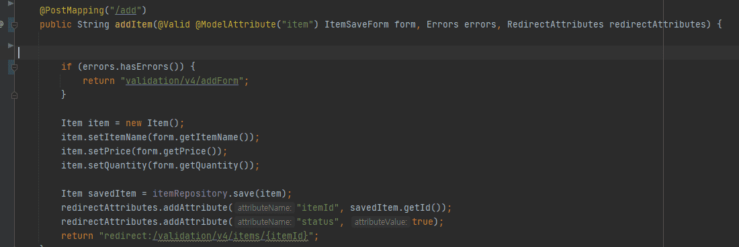The image size is (739, 247).
Task: Click fold end marker beside if-block closing brace
Action: [13, 95]
